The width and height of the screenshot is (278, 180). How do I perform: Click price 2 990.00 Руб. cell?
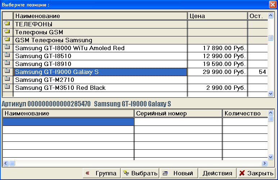pyautogui.click(x=218, y=88)
